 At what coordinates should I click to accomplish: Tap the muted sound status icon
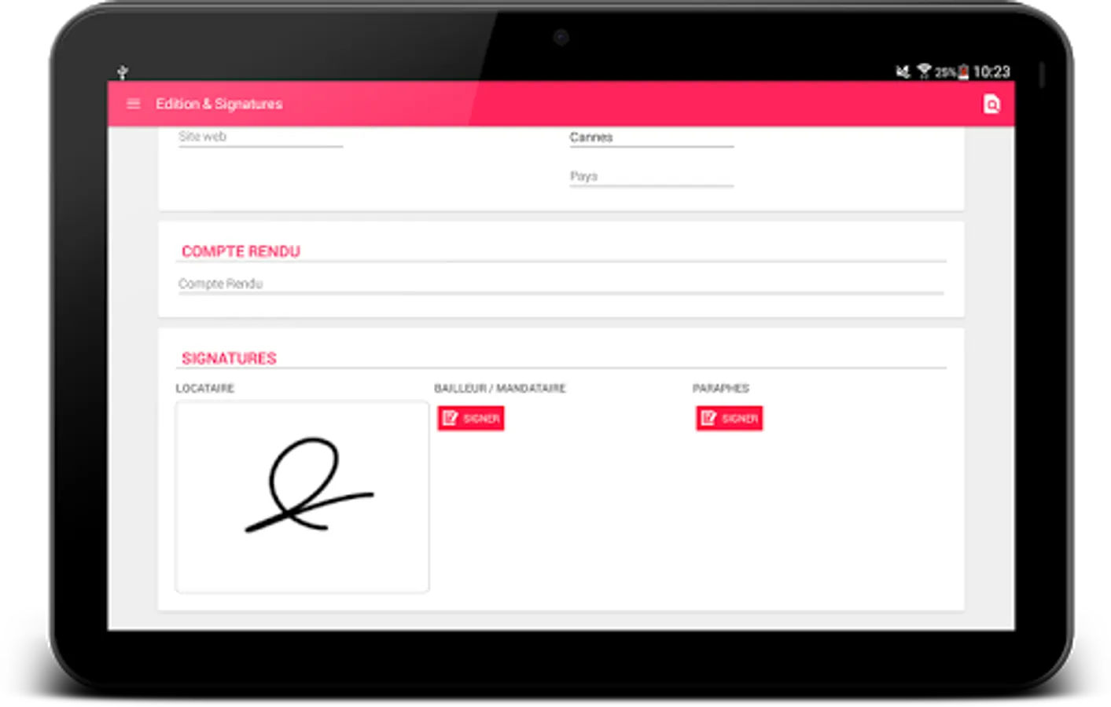(x=903, y=71)
